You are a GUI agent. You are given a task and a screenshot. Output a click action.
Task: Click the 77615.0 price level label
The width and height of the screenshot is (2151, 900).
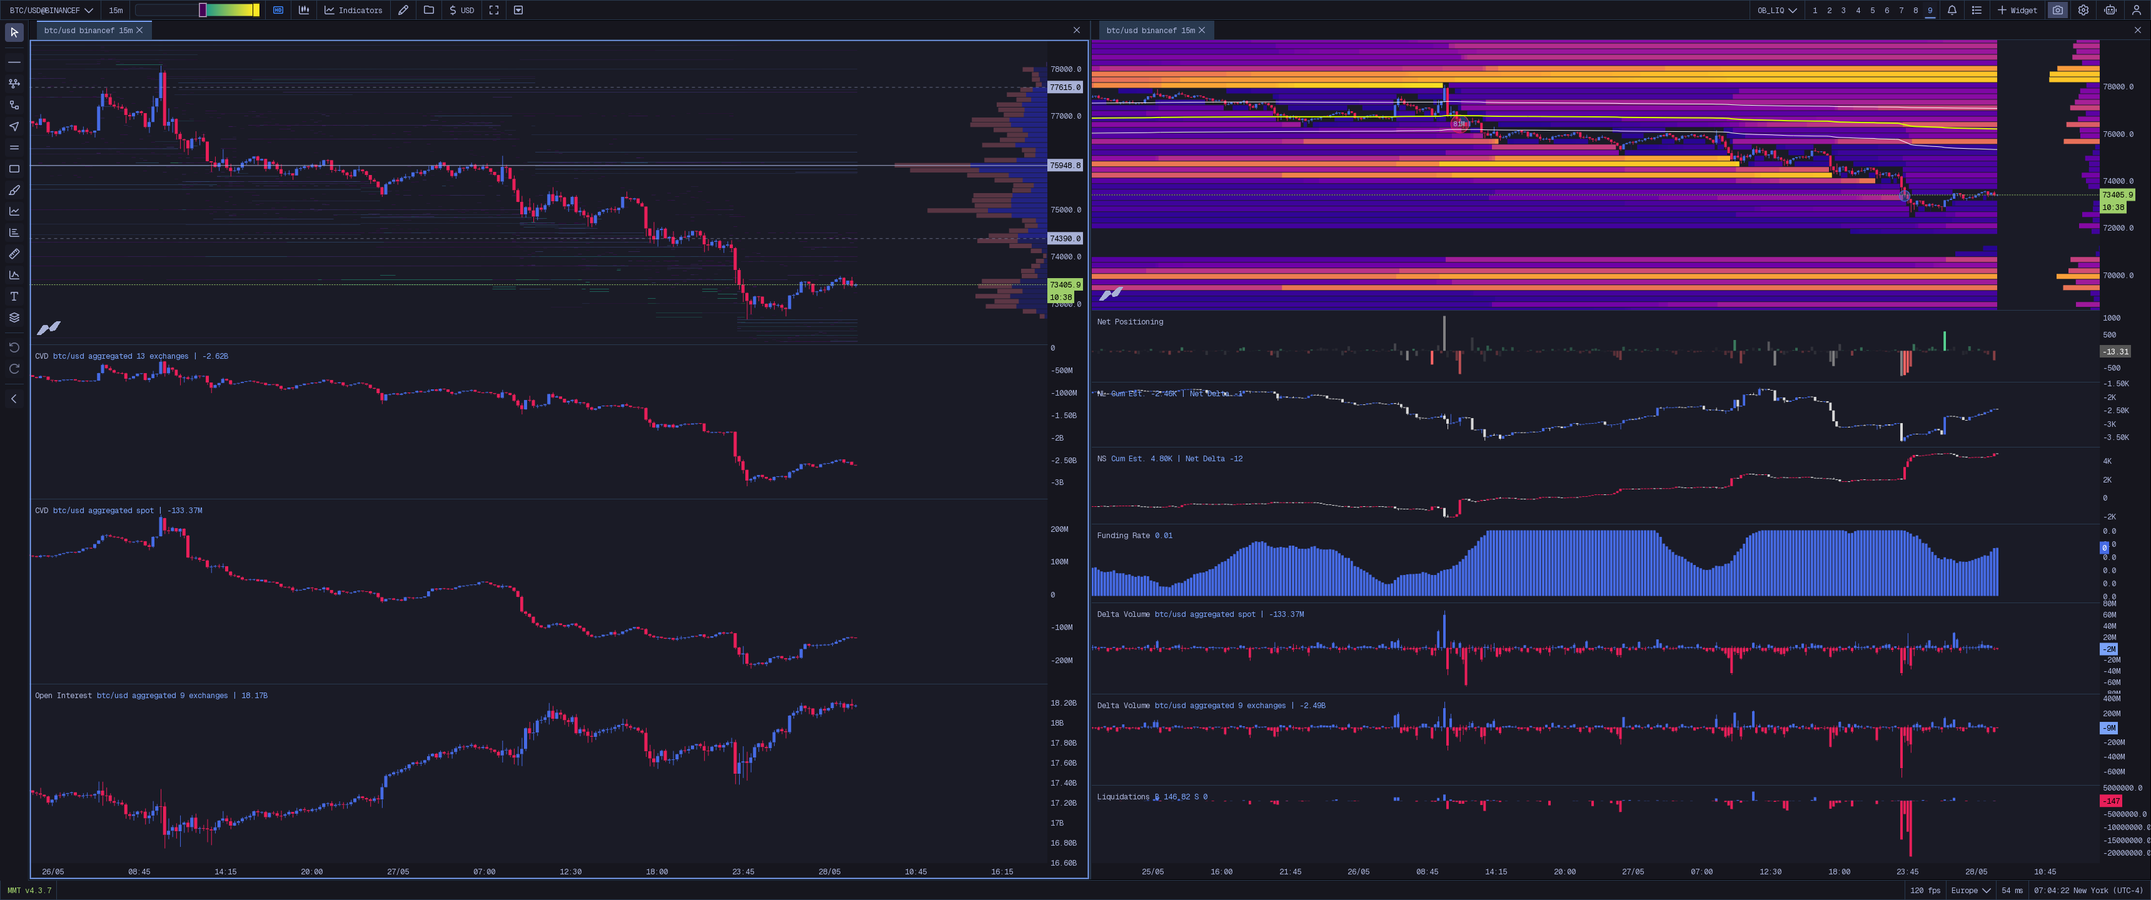point(1065,87)
